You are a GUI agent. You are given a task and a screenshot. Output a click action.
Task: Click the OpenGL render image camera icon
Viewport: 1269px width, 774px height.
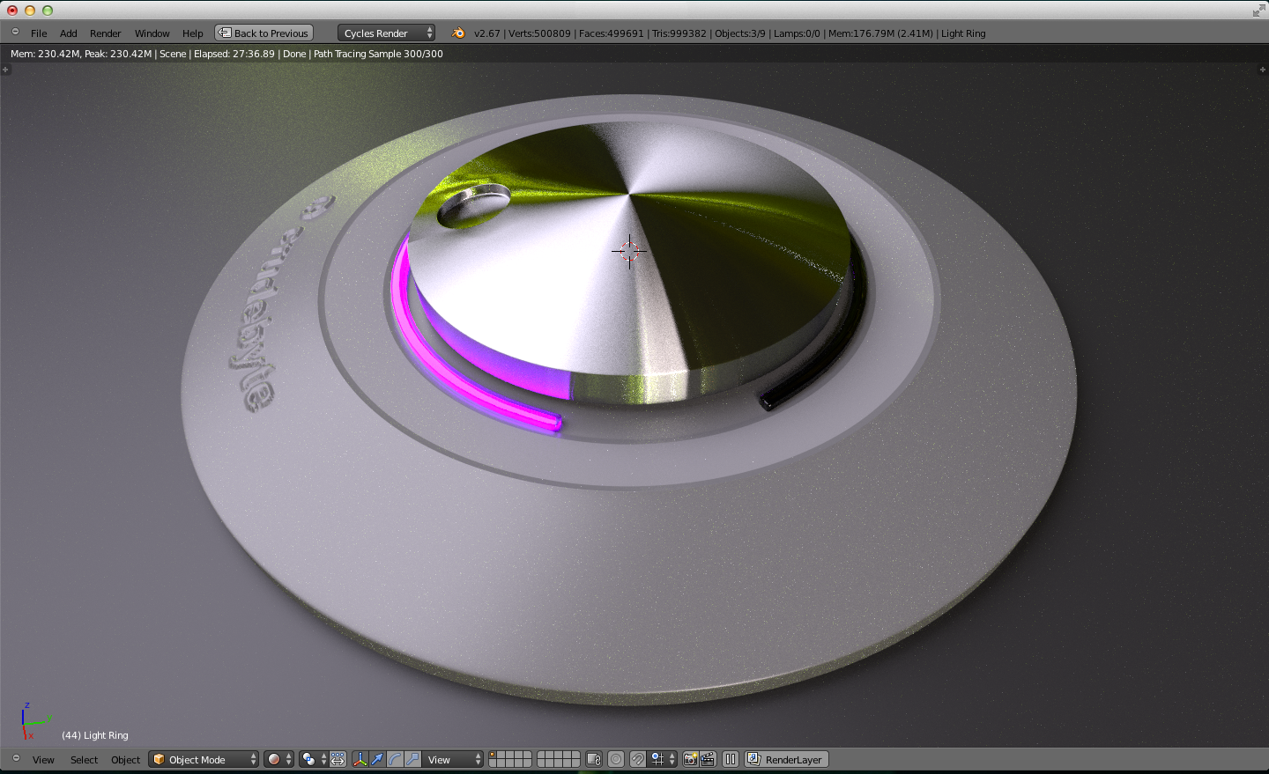[x=691, y=759]
